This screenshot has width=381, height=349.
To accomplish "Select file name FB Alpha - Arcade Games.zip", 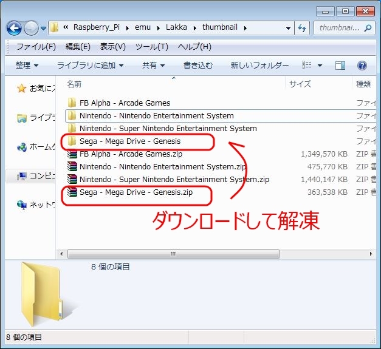I will click(x=131, y=154).
